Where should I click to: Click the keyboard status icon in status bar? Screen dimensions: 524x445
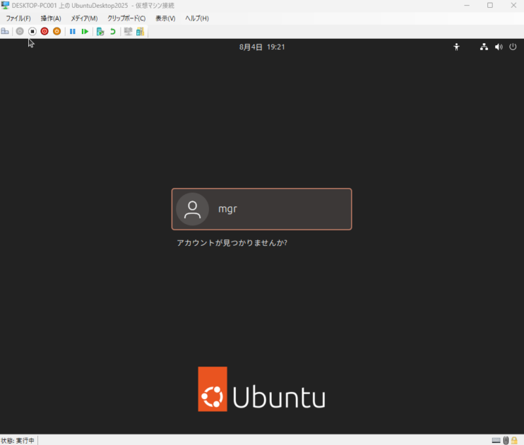[496, 440]
